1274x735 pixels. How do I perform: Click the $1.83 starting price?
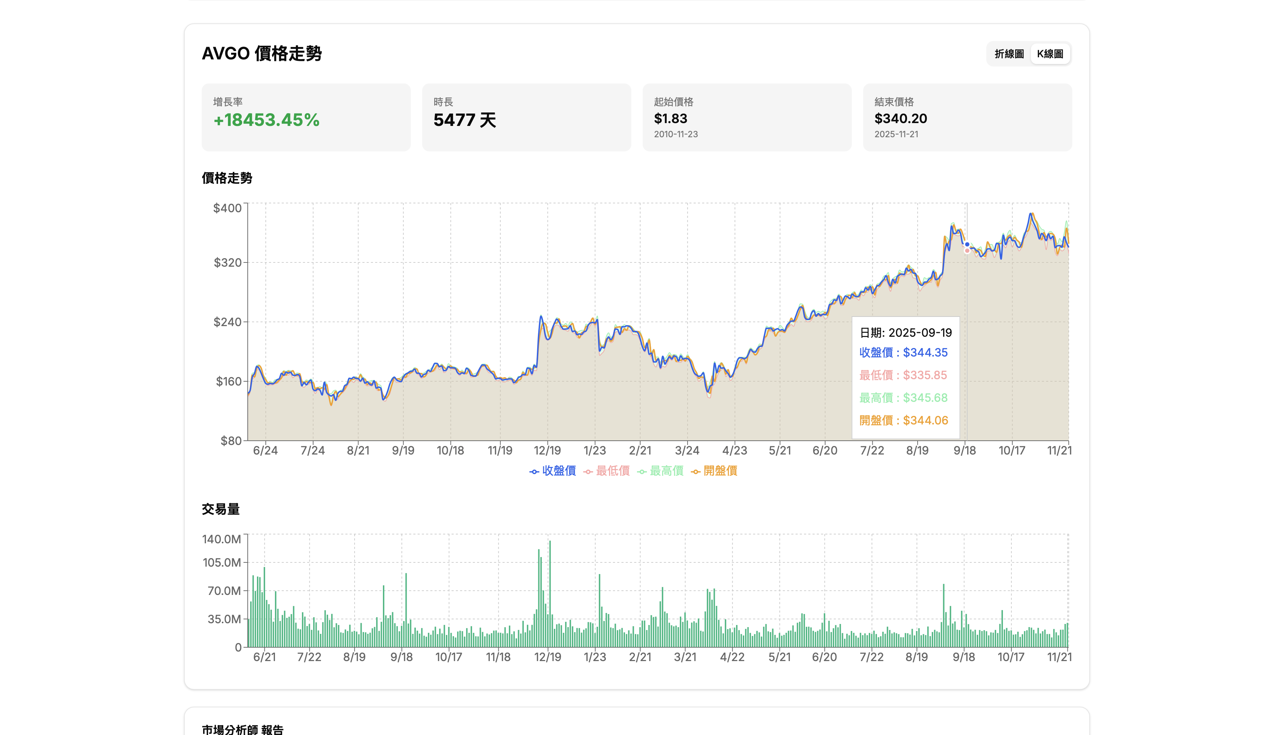[670, 118]
